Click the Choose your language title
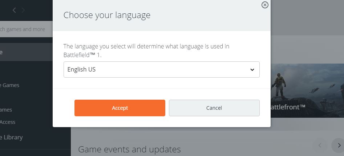The height and width of the screenshot is (156, 344). [x=107, y=15]
